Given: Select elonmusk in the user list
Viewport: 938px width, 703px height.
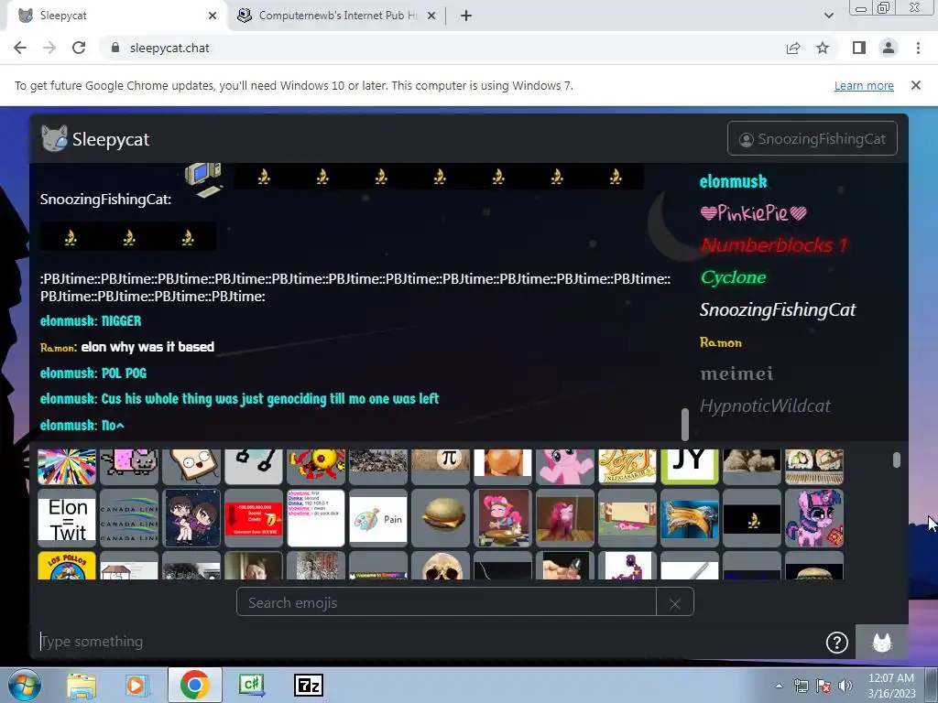Looking at the screenshot, I should point(734,181).
